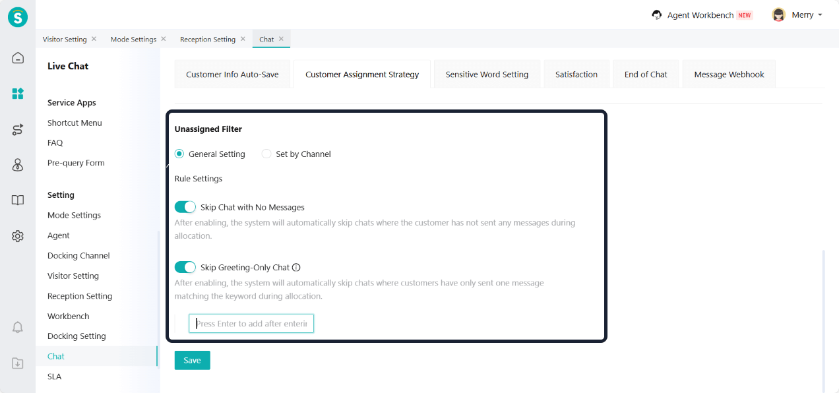The width and height of the screenshot is (839, 393).
Task: Open the settings gear icon in sidebar
Action: point(18,236)
